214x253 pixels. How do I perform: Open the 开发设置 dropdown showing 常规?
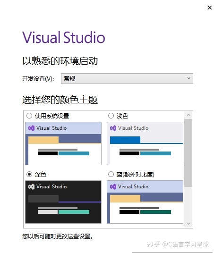127,78
